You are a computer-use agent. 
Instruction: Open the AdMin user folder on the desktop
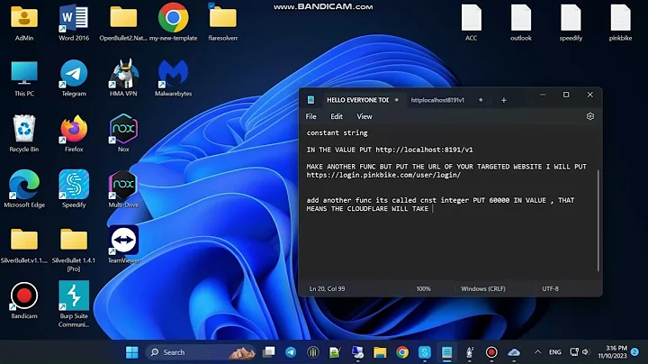tap(24, 23)
